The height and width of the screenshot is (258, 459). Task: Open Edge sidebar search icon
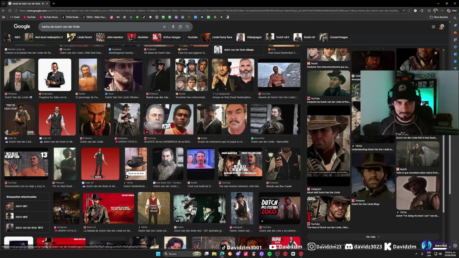pyautogui.click(x=455, y=18)
